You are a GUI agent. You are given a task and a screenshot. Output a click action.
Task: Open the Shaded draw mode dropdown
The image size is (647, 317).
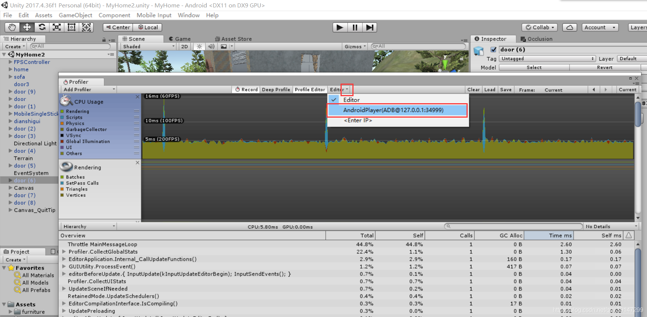pyautogui.click(x=148, y=47)
